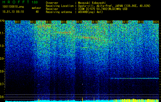Click the 1.1 frequency axis label

coord(2,33)
